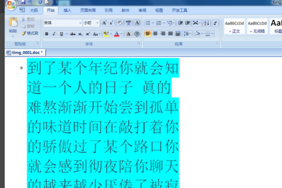
Task: Open the Paragraph group dialog launcher
Action: click(217, 43)
